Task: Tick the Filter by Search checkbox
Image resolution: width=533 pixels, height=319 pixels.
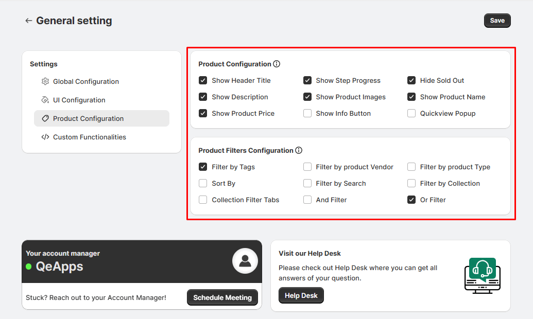Action: [307, 184]
